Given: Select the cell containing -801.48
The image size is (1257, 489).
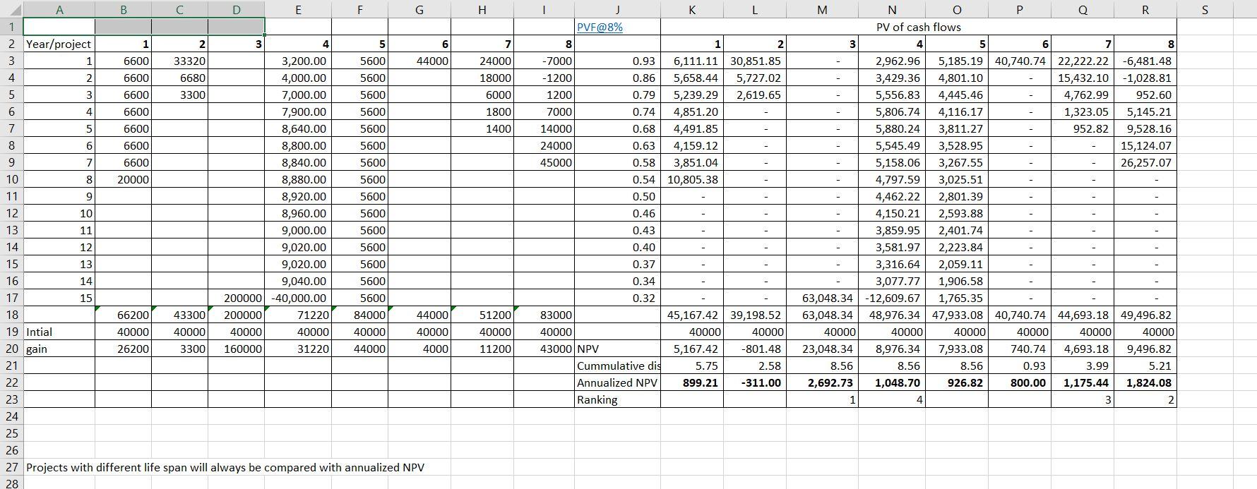Looking at the screenshot, I should (x=755, y=349).
